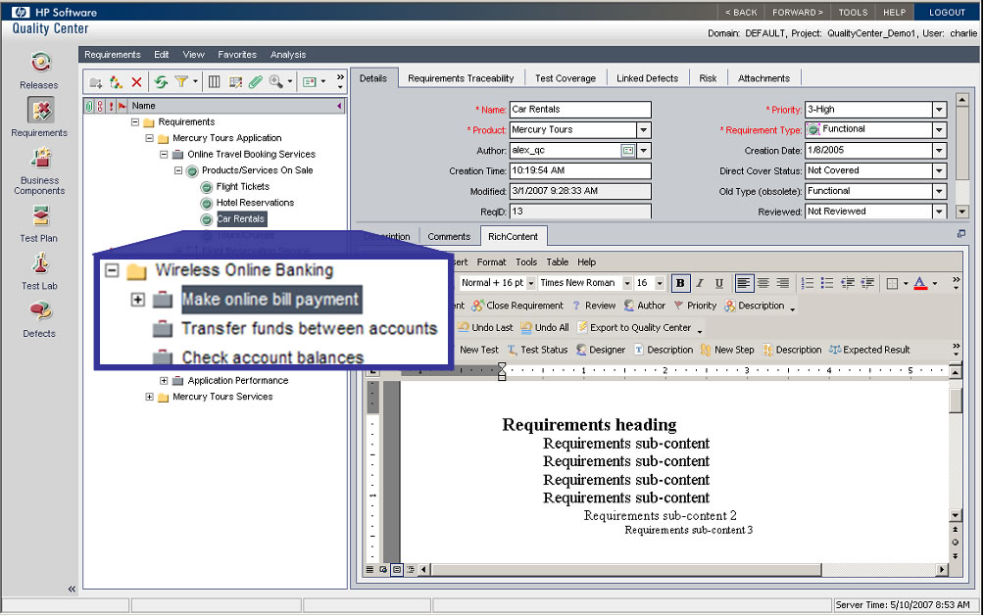The image size is (984, 616).
Task: Click the Review question mark toolbar button
Action: (x=593, y=306)
